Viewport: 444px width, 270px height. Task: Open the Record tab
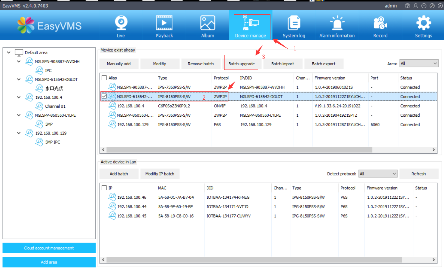380,26
